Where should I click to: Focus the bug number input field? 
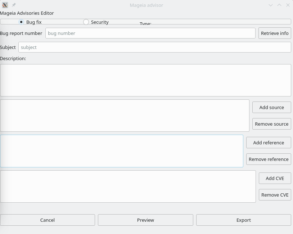(x=150, y=33)
